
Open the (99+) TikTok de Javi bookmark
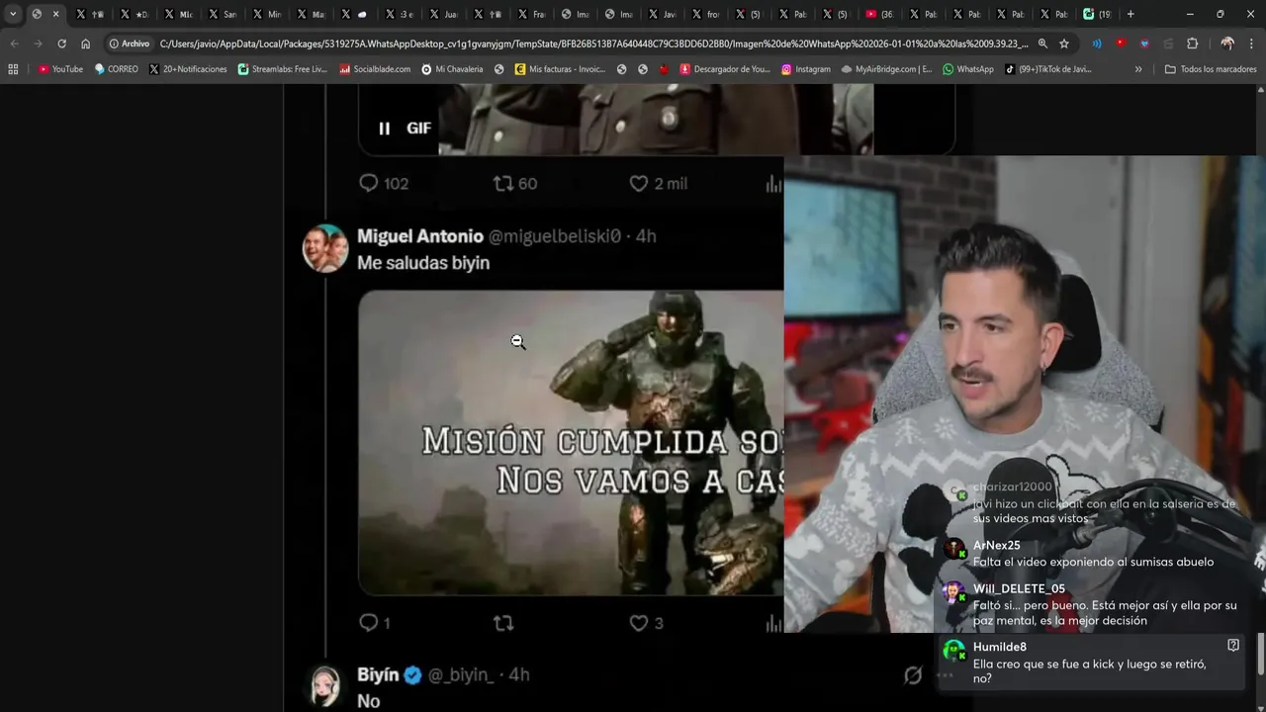coord(1048,69)
